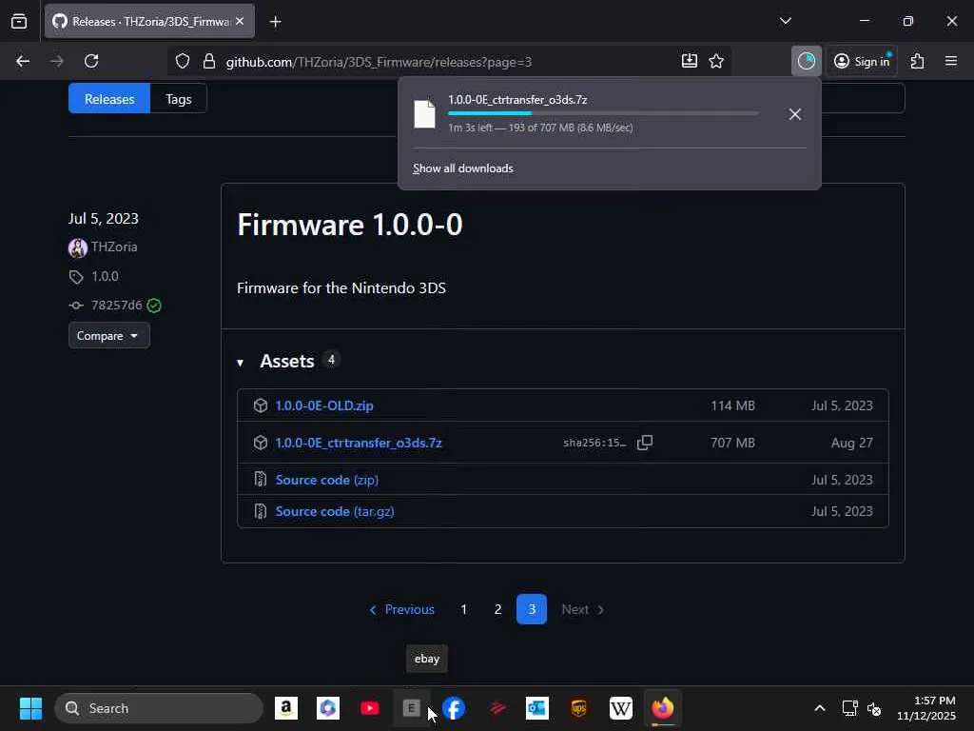
Task: Download Source code (zip)
Action: 327,480
